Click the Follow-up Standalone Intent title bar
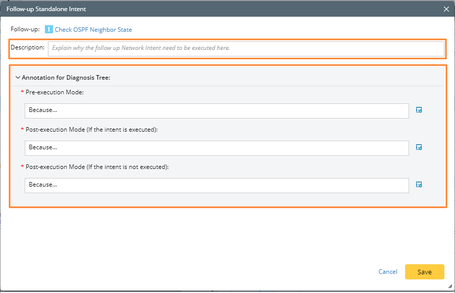The width and height of the screenshot is (455, 293). point(202,9)
